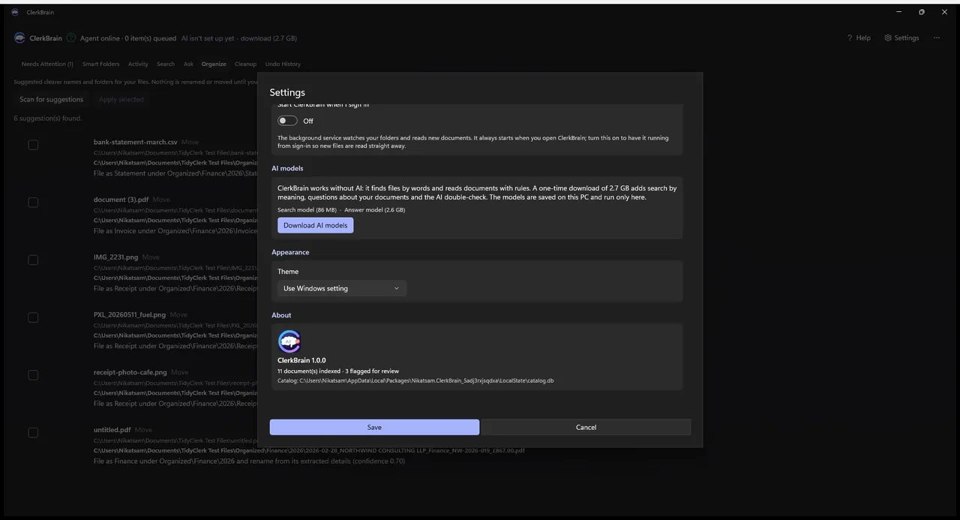Click the PXL_20260511_fuel.png file name
Image resolution: width=960 pixels, height=520 pixels.
130,314
